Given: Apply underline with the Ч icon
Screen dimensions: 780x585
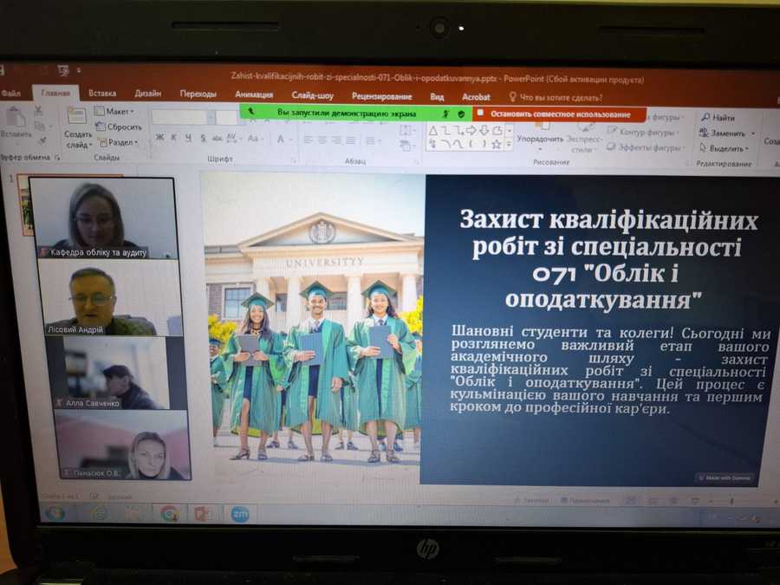Looking at the screenshot, I should tap(188, 138).
